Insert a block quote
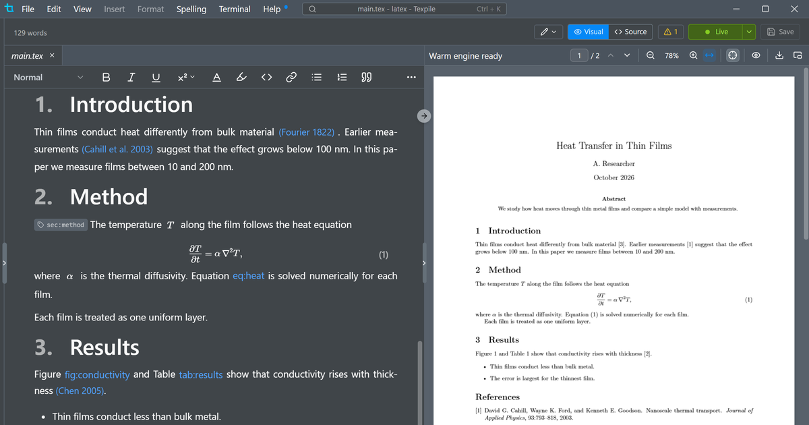Image resolution: width=809 pixels, height=425 pixels. 367,78
